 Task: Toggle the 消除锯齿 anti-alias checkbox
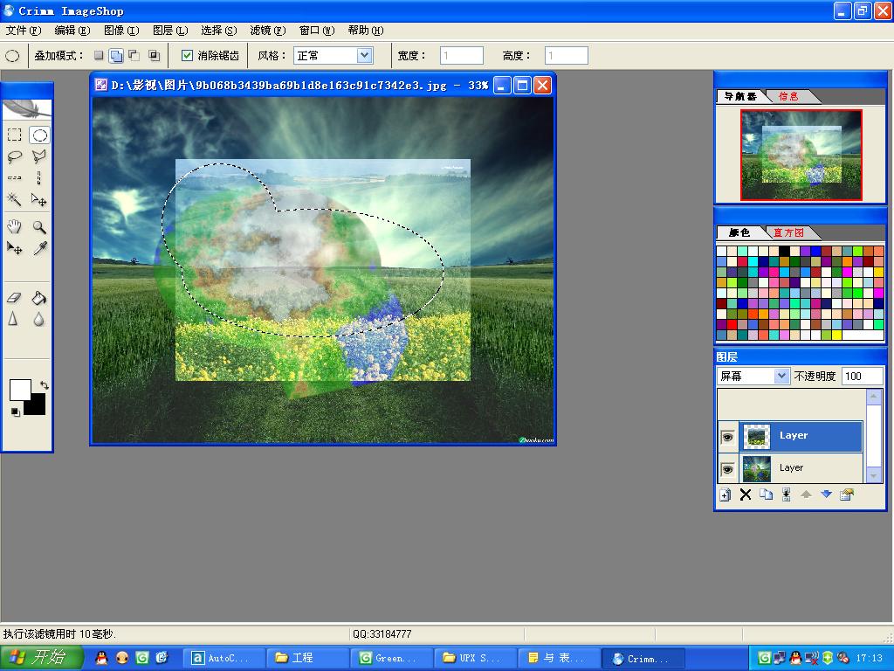187,55
